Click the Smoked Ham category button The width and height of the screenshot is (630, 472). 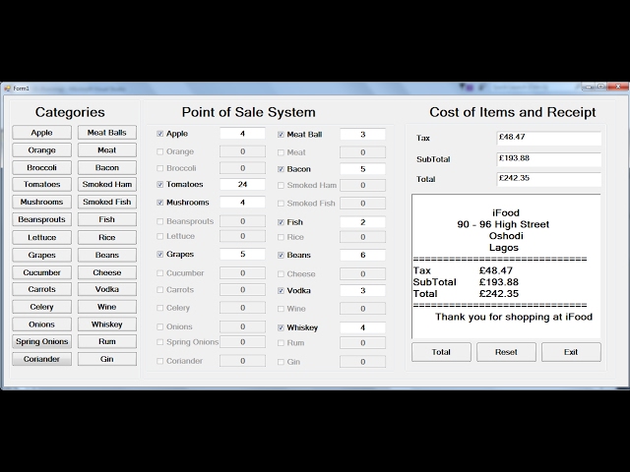(x=107, y=184)
